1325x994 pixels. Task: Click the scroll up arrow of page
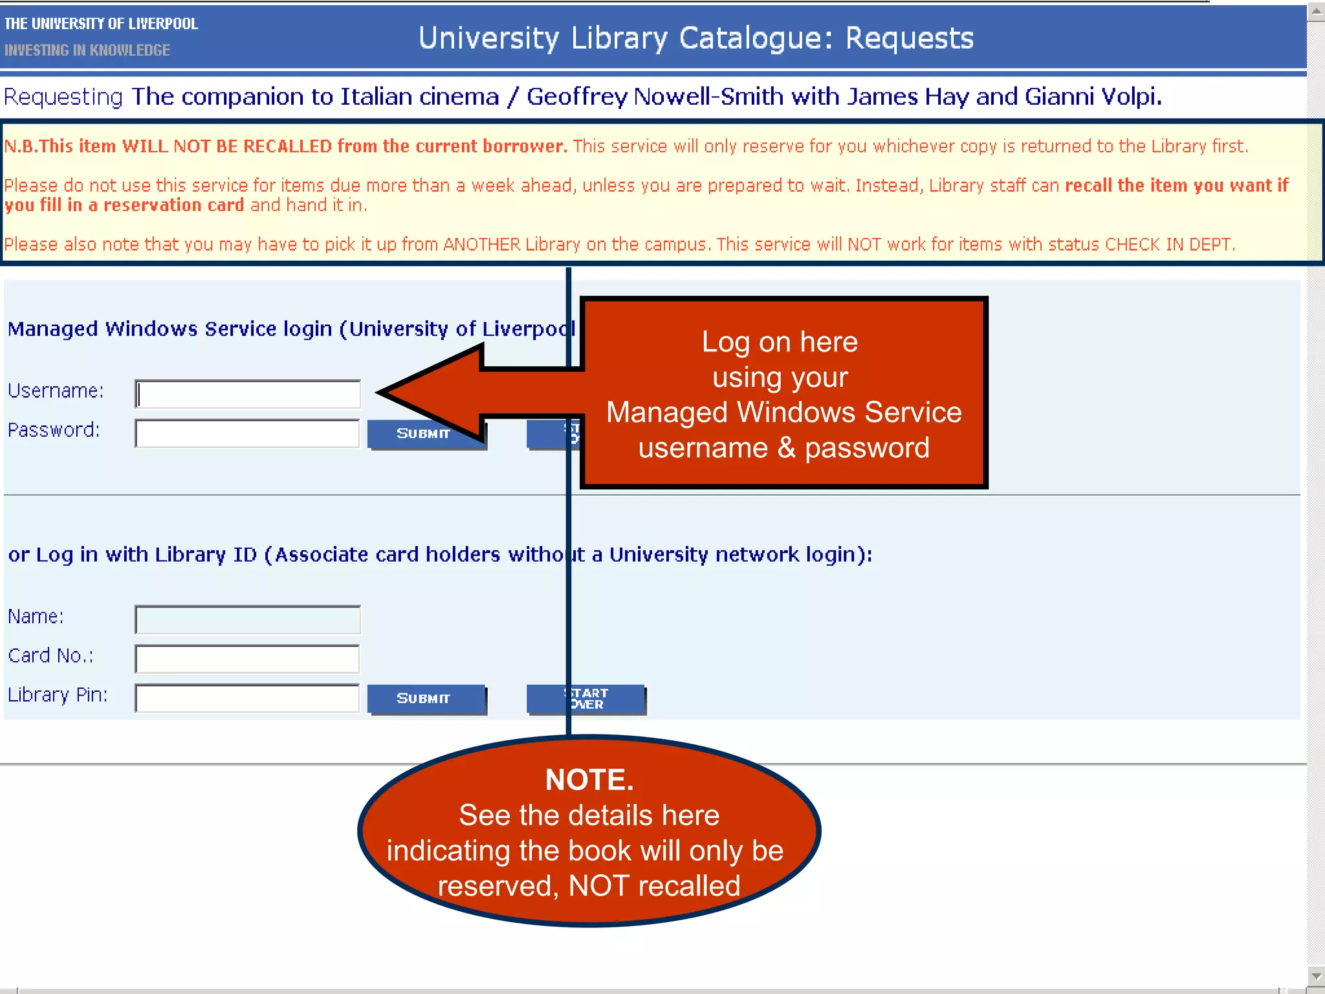(1315, 12)
